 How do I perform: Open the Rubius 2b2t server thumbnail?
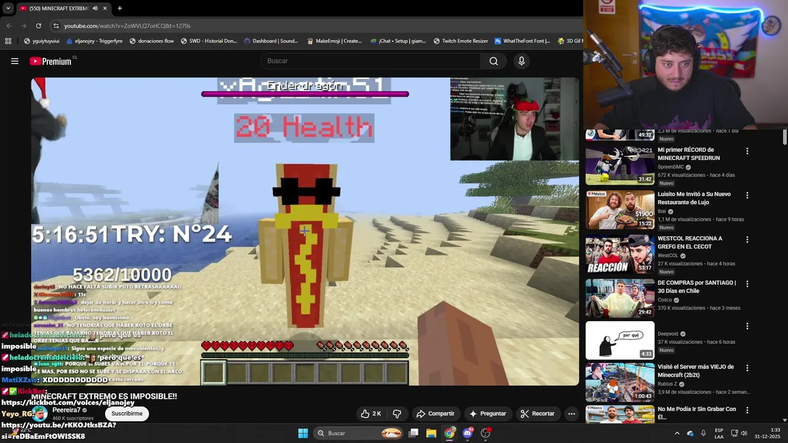(620, 382)
